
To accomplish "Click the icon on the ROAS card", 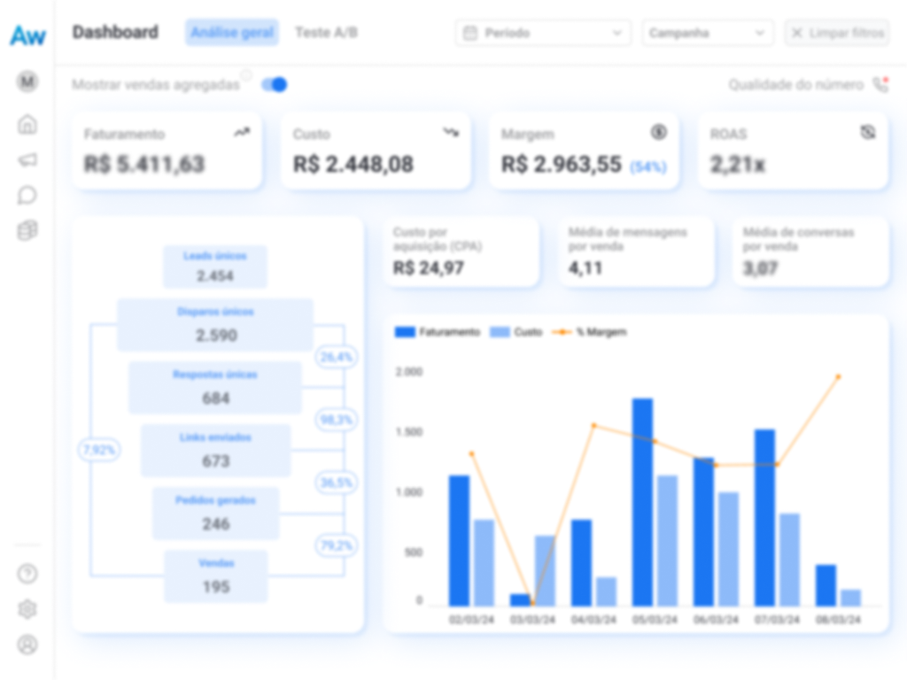I will coord(868,133).
